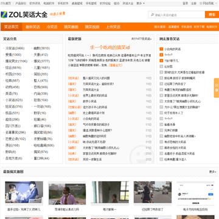Click the magnifier icon in search box
Image resolution: width=219 pixels, height=219 pixels.
(x=152, y=15)
